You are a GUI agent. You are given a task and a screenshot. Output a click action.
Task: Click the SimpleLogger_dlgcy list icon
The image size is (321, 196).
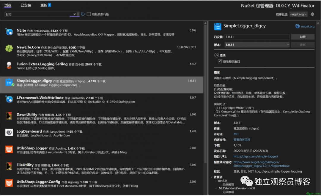[9, 82]
